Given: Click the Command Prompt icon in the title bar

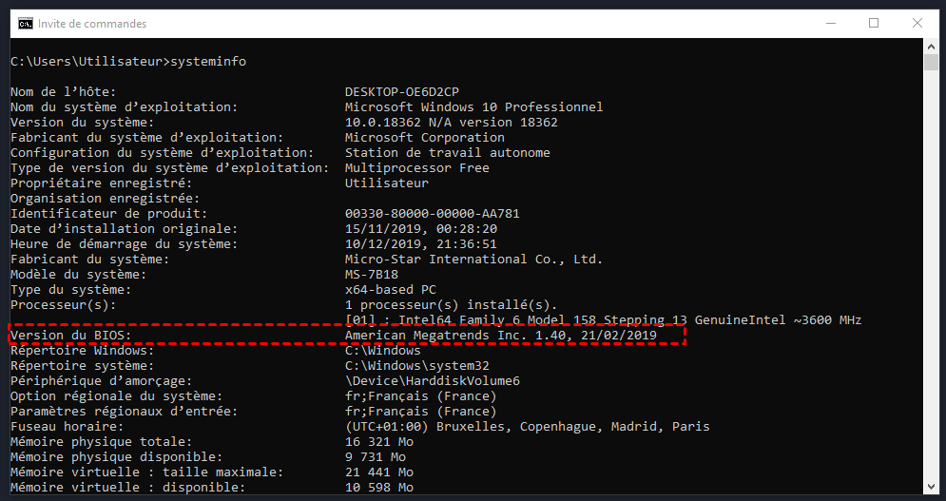Looking at the screenshot, I should click(26, 23).
